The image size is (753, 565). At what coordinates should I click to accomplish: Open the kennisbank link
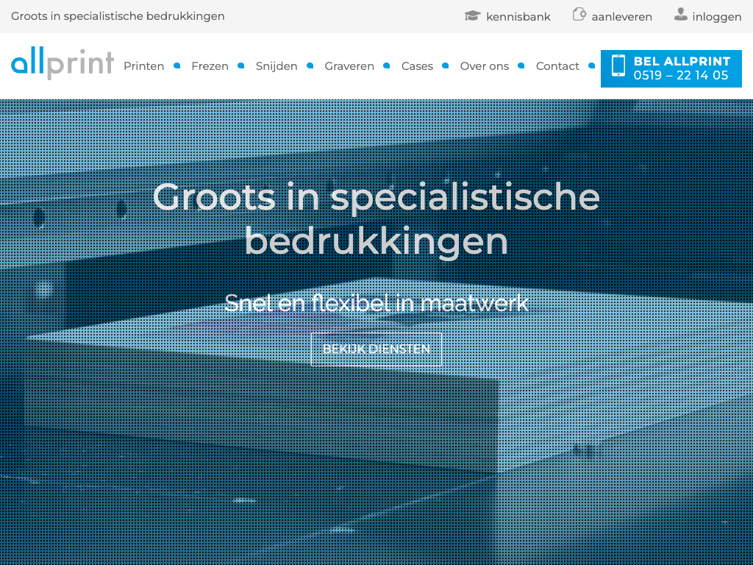518,17
